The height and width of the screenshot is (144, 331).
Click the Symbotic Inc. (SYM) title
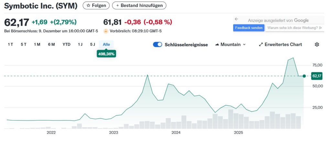(x=41, y=6)
